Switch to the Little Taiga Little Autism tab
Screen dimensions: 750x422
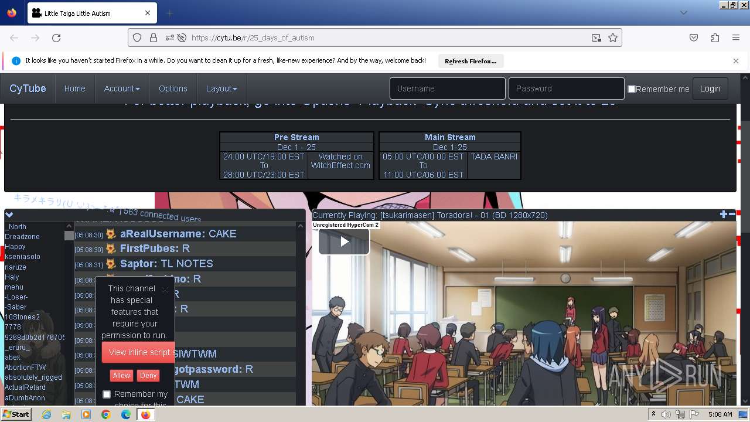coord(91,13)
